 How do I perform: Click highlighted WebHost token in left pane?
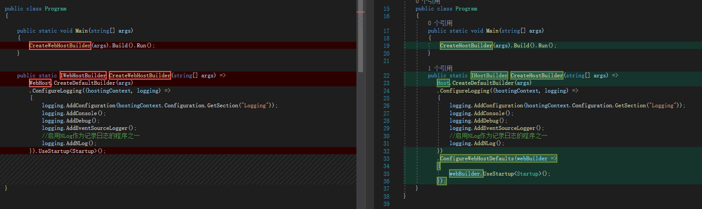pos(40,83)
